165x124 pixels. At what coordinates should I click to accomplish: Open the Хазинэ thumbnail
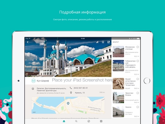click(118, 112)
